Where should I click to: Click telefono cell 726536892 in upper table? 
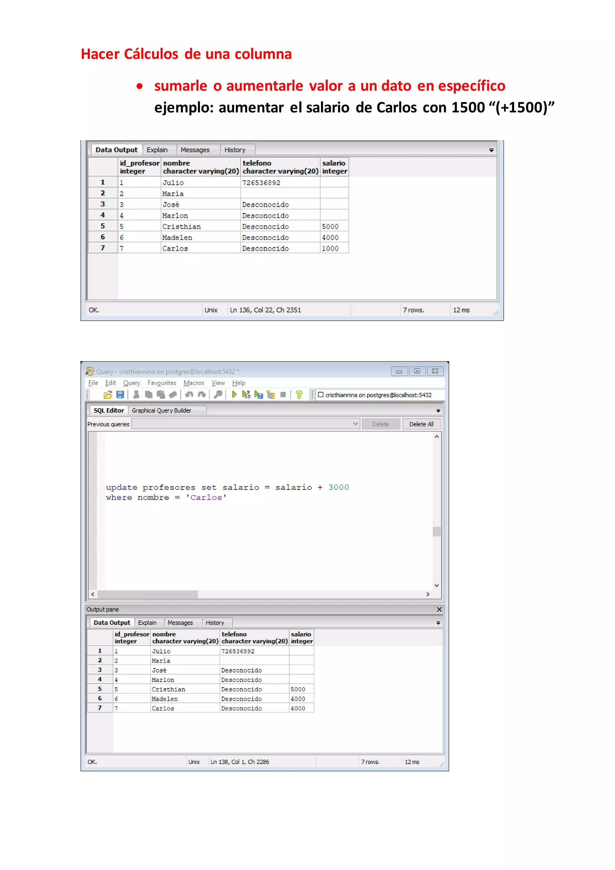[280, 182]
